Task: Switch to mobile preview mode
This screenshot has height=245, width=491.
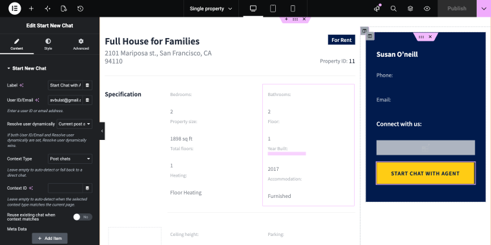Action: click(x=293, y=9)
